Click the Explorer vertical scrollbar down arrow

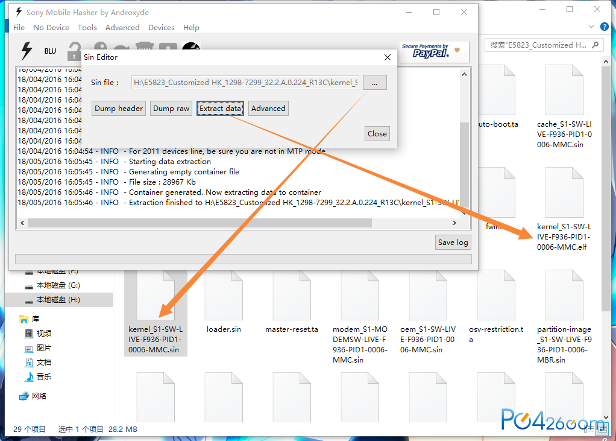click(606, 417)
